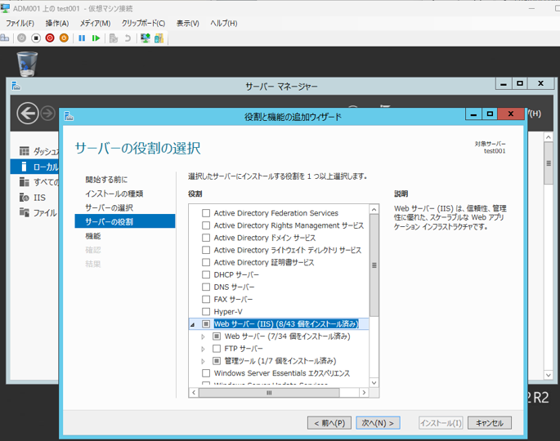Click the Local Server icon in sidebar

(x=25, y=167)
